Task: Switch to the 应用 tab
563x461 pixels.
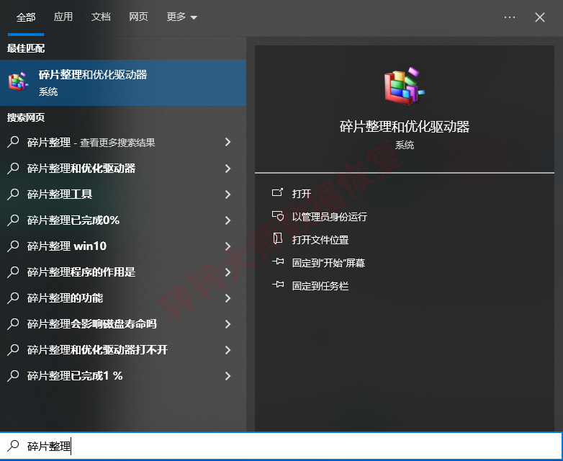Action: pyautogui.click(x=63, y=17)
